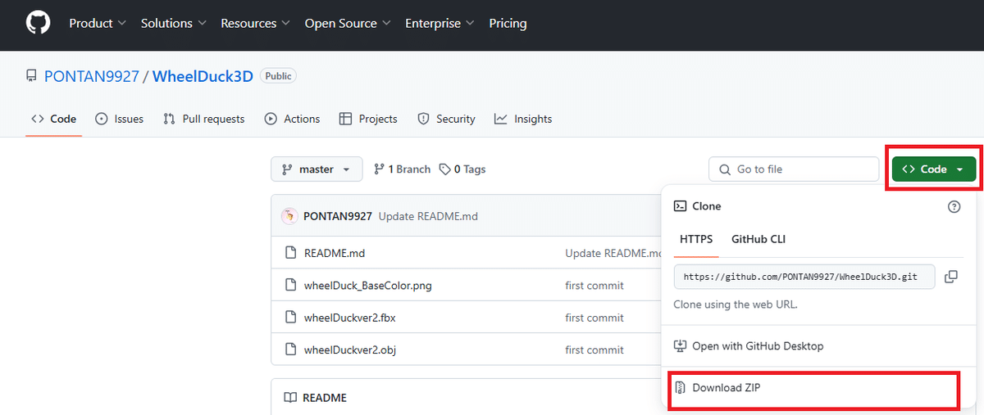
Task: Open the Security tab
Action: tap(446, 119)
